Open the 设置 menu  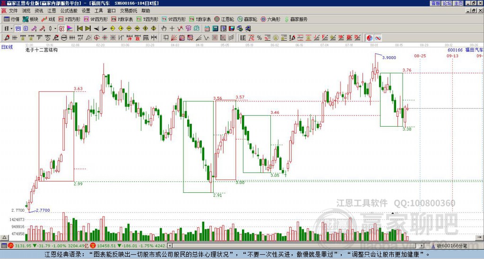86,11
